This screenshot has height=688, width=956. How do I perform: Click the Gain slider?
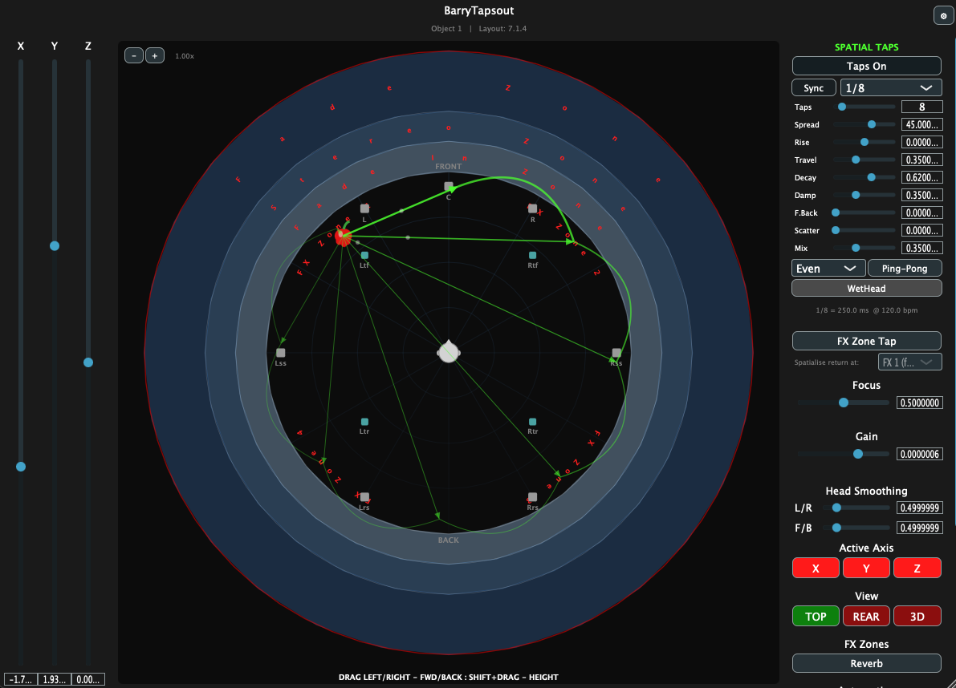click(x=844, y=454)
